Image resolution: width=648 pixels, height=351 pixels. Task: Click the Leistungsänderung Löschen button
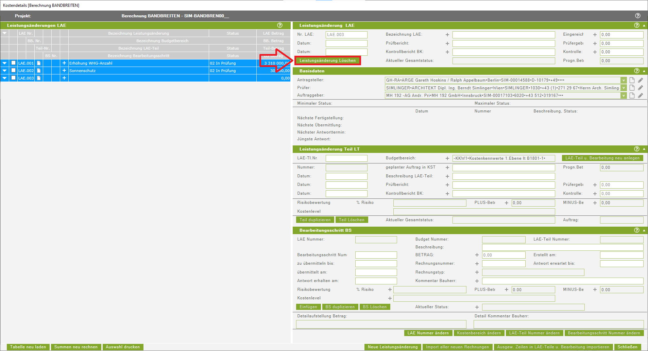click(327, 60)
